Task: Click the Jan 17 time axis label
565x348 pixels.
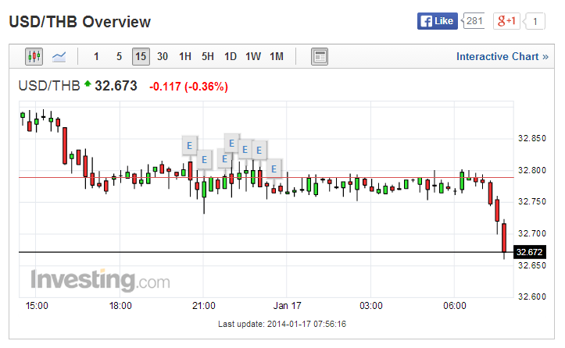Action: click(x=287, y=306)
